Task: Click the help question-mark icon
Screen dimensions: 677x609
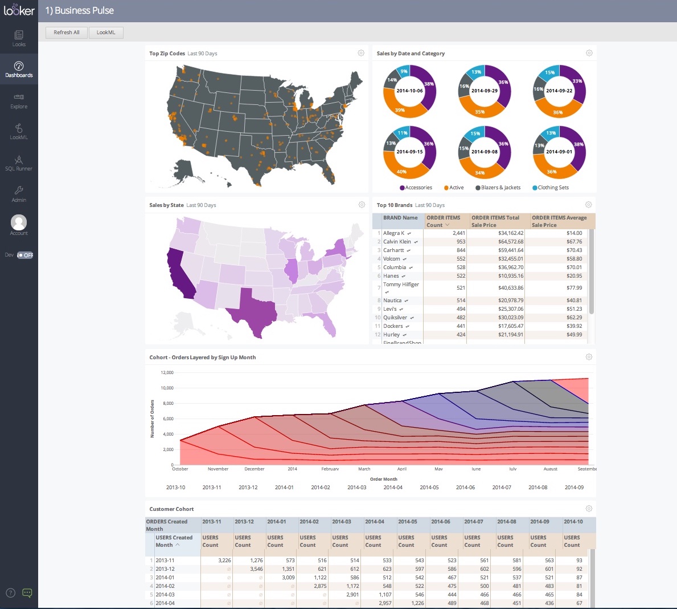Action: [x=10, y=593]
